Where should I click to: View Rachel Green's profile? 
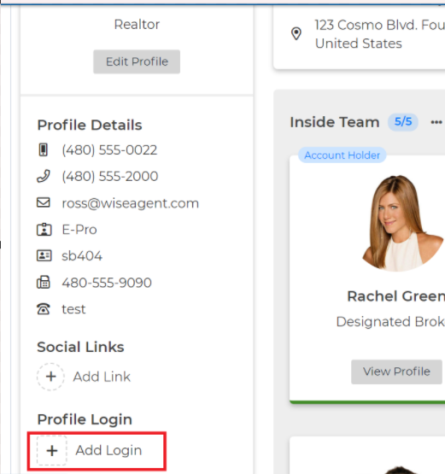click(x=396, y=372)
